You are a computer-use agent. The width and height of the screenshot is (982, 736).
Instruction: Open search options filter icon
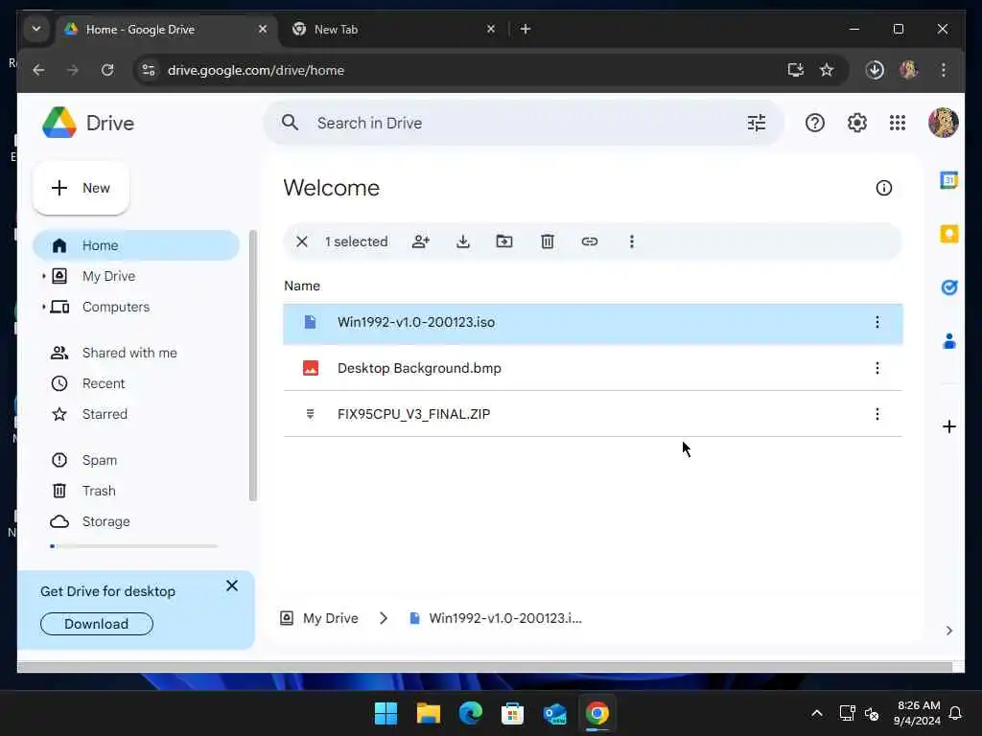tap(757, 123)
